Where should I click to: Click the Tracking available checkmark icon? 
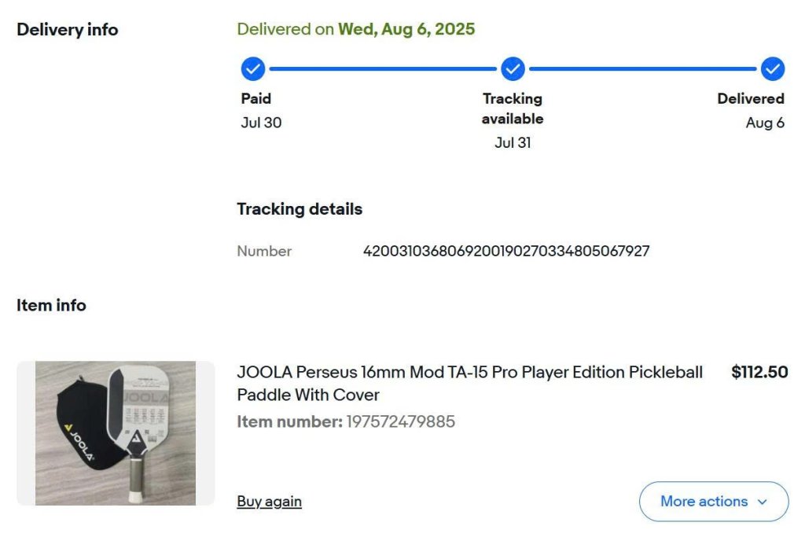click(513, 69)
